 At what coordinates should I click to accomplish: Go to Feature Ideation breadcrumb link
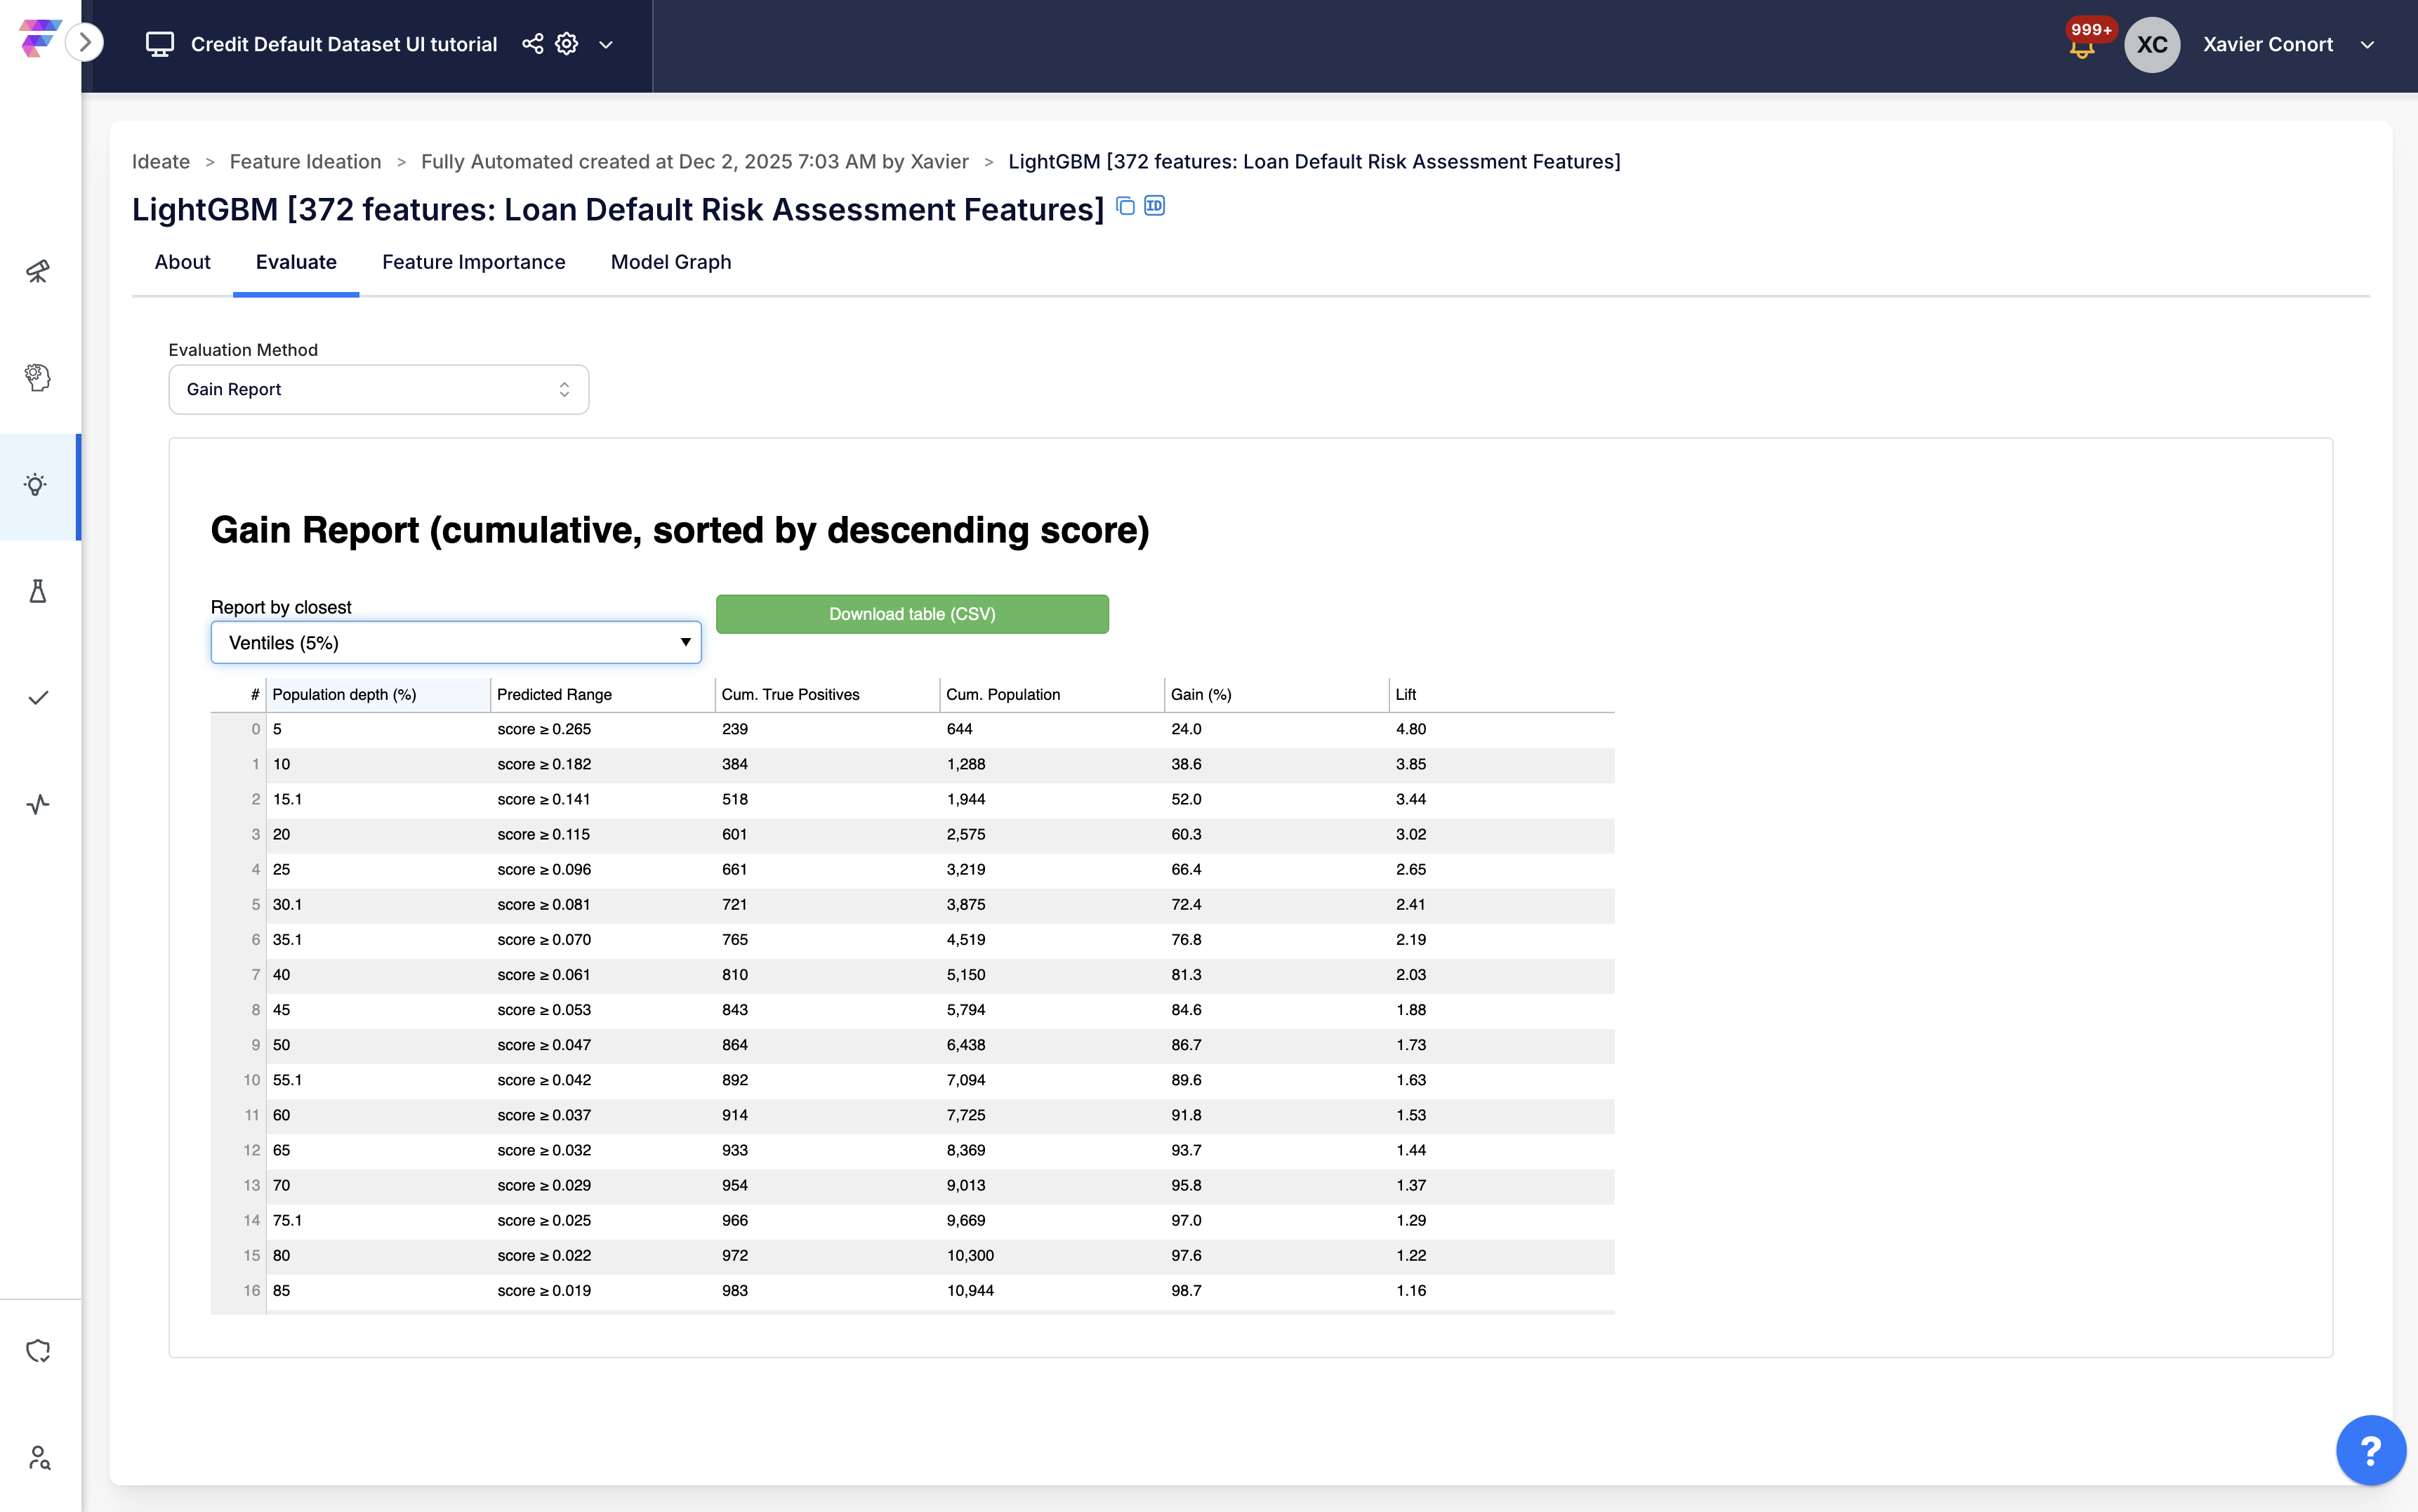pyautogui.click(x=305, y=162)
